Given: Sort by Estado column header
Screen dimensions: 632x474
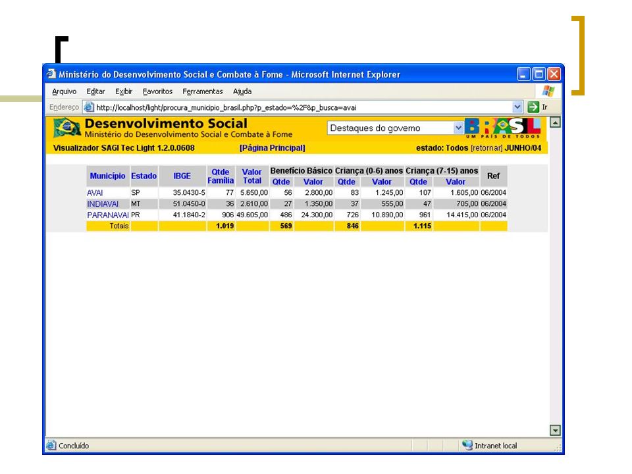Looking at the screenshot, I should pos(144,176).
